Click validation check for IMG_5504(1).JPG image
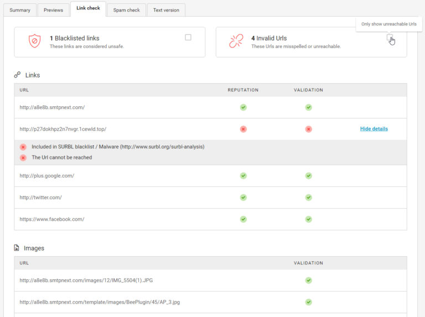The width and height of the screenshot is (425, 317). tap(308, 280)
